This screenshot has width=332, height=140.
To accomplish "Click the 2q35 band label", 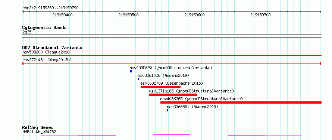I will tap(27, 32).
